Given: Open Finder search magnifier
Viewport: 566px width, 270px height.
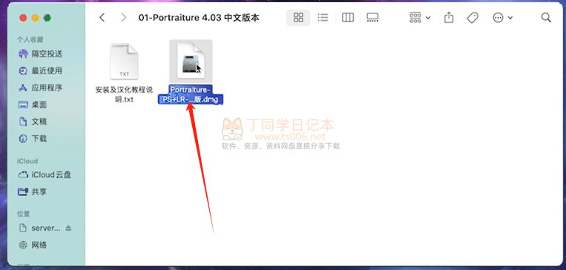Looking at the screenshot, I should [546, 17].
